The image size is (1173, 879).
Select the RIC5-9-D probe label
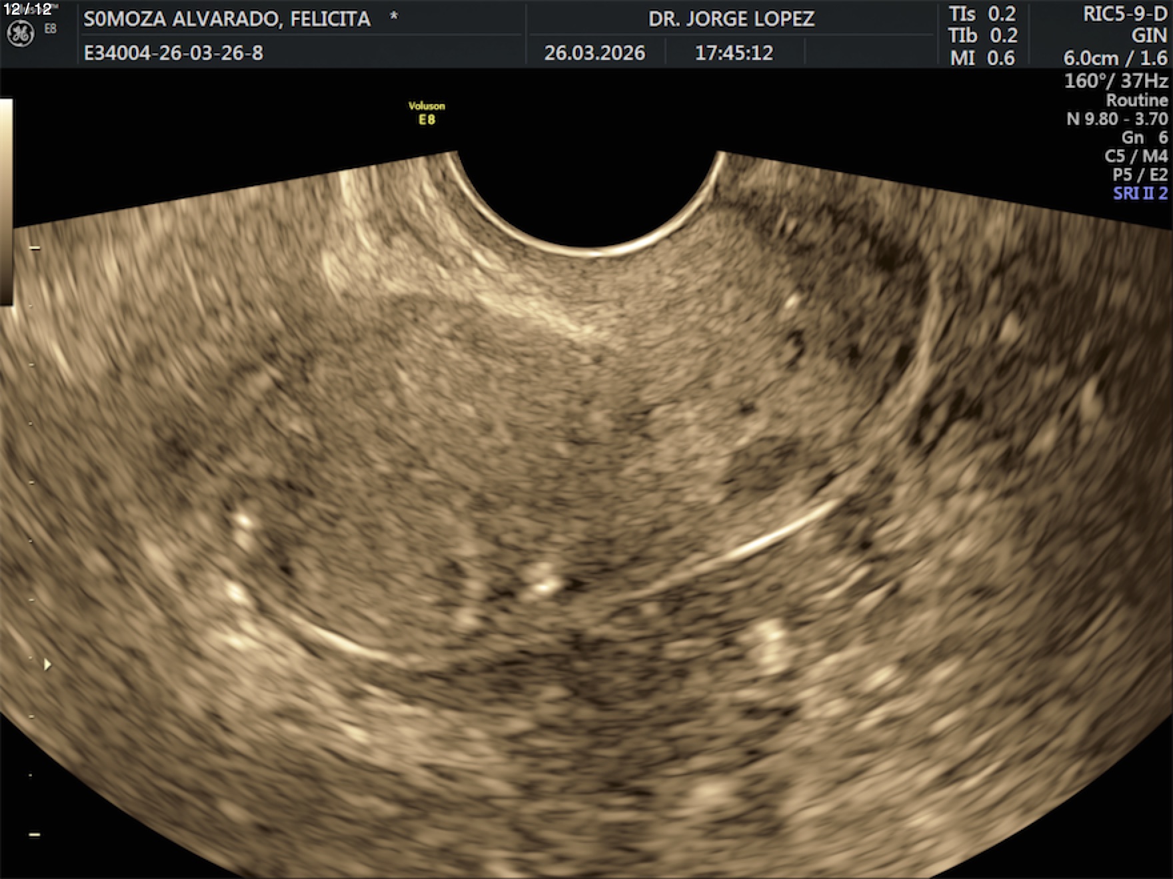(x=1125, y=14)
